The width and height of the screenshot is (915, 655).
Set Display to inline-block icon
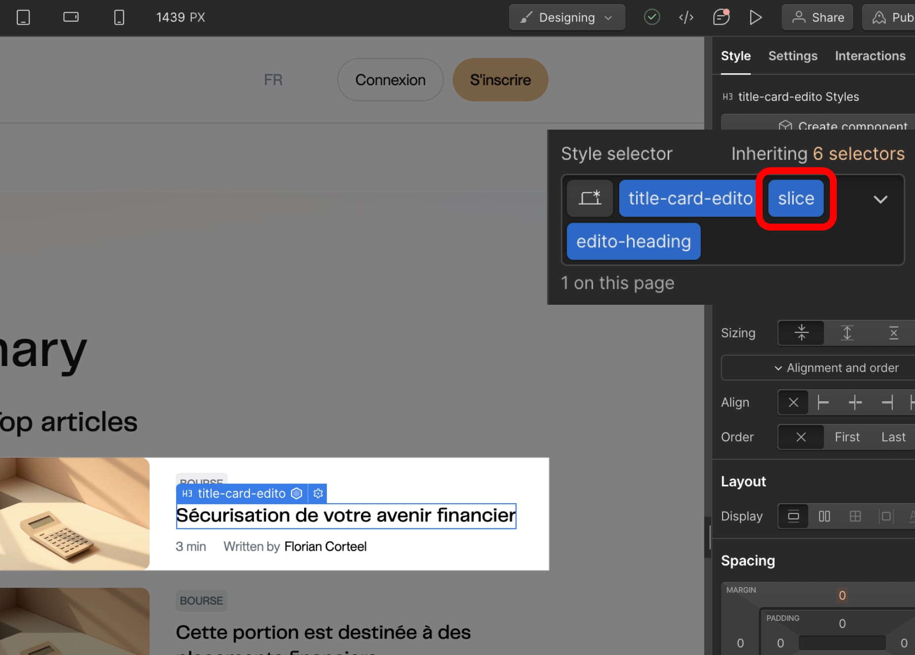[x=886, y=516]
